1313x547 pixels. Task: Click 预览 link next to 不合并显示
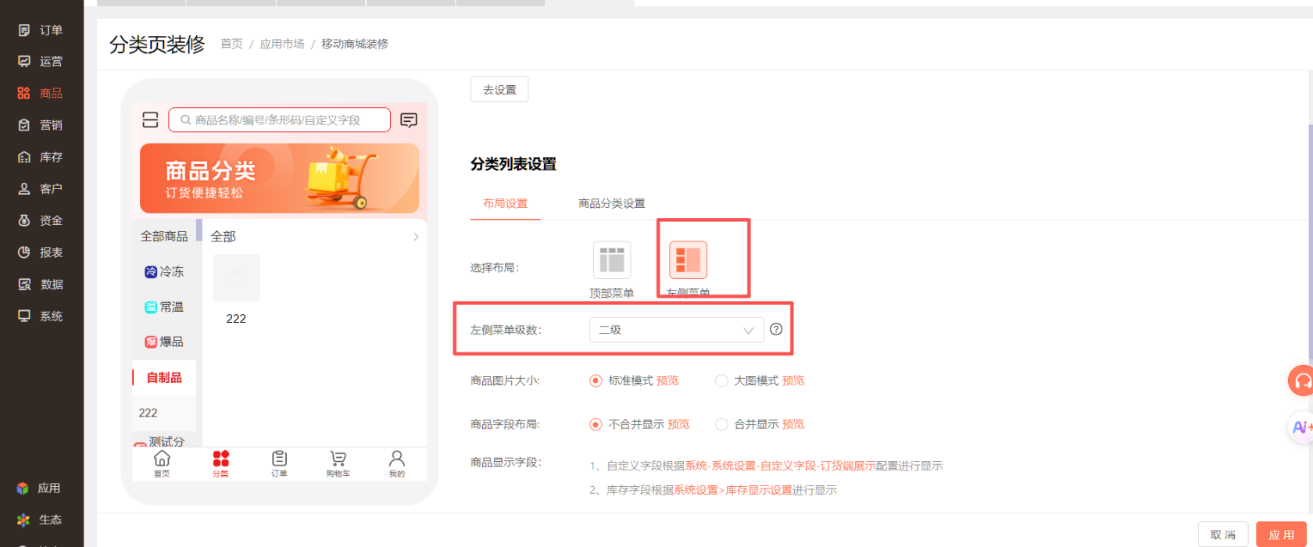coord(678,424)
